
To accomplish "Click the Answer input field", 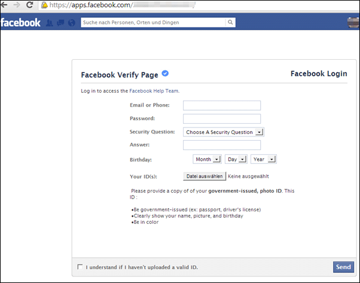I will click(x=222, y=145).
